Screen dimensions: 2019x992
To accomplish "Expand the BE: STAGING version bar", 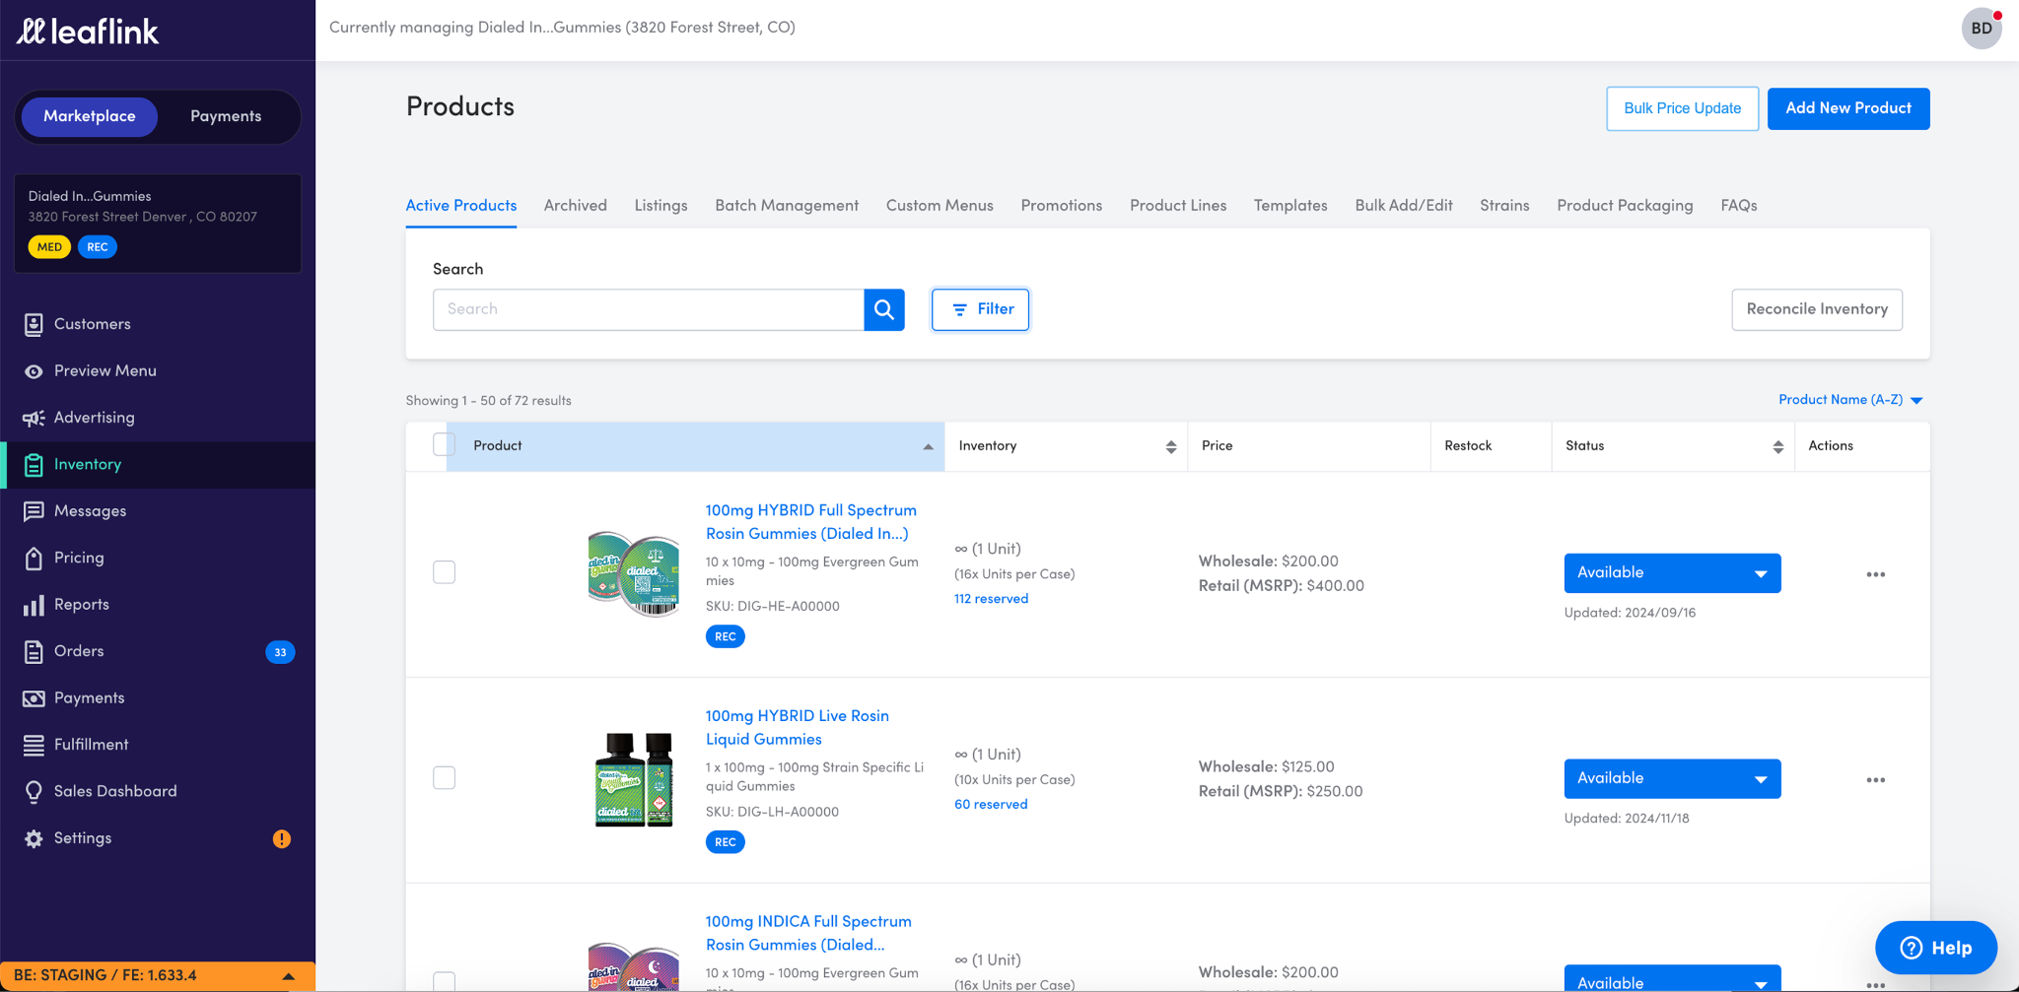I will 158,975.
